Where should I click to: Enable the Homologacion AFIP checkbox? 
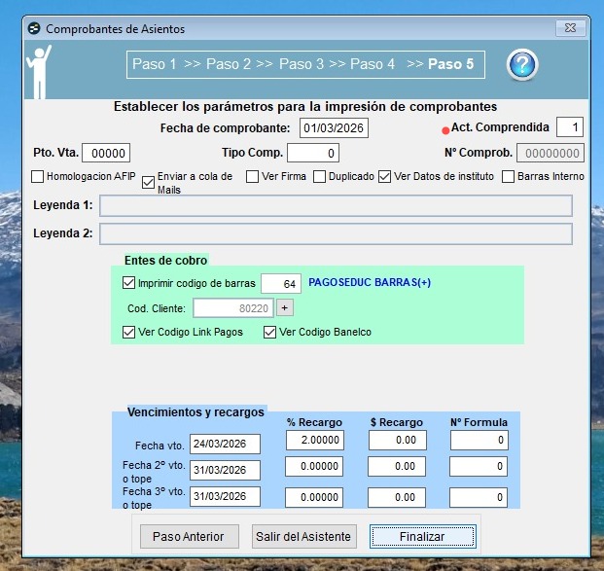[x=37, y=176]
